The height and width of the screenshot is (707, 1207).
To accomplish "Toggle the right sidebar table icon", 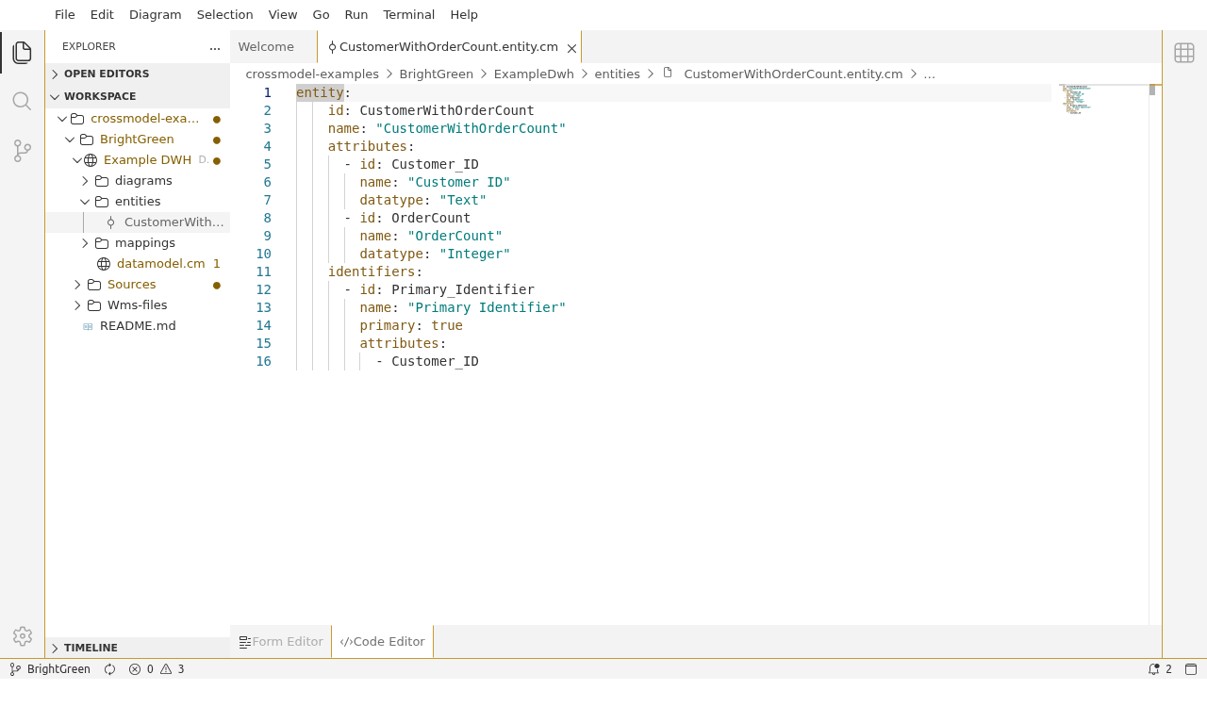I will click(x=1184, y=53).
